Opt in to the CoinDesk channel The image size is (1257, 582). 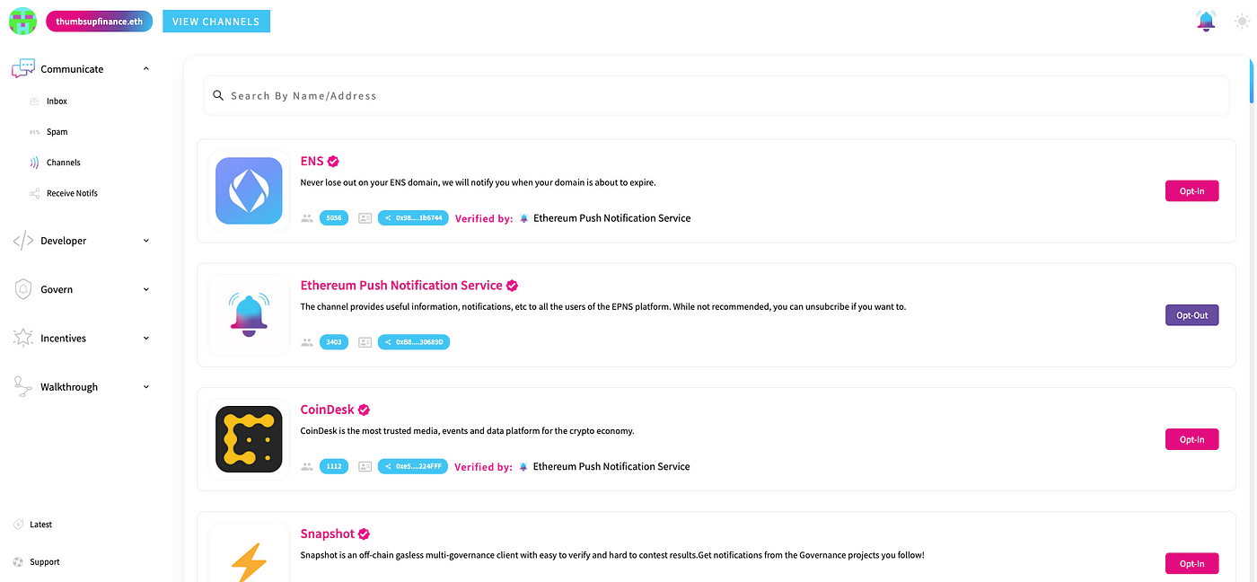tap(1191, 439)
